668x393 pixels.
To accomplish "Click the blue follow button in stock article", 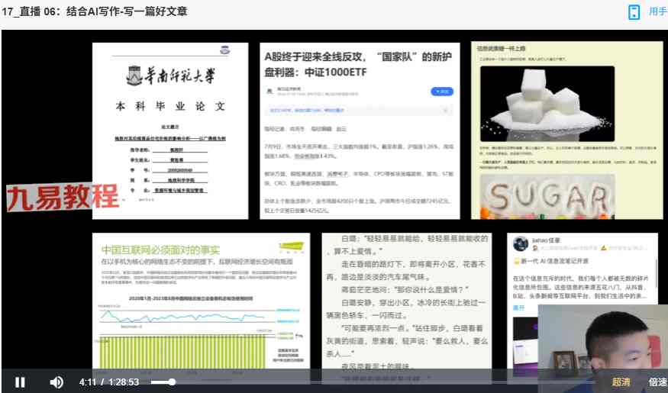I will [441, 92].
